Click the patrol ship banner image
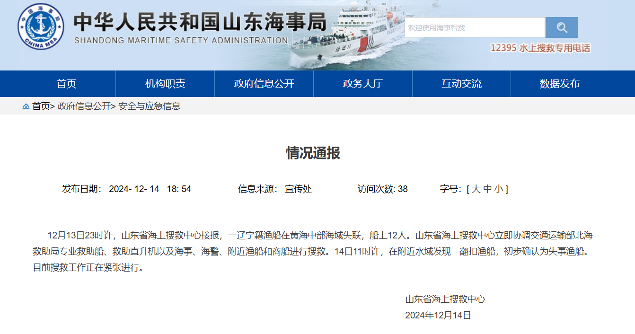 (x=345, y=35)
